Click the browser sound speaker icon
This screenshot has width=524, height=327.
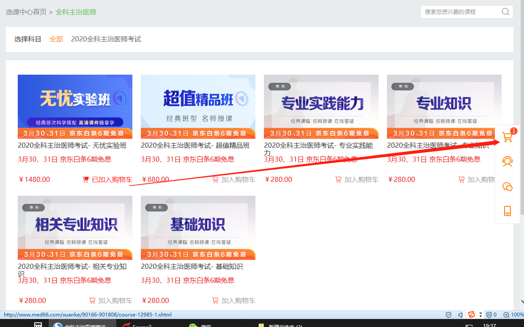460,315
